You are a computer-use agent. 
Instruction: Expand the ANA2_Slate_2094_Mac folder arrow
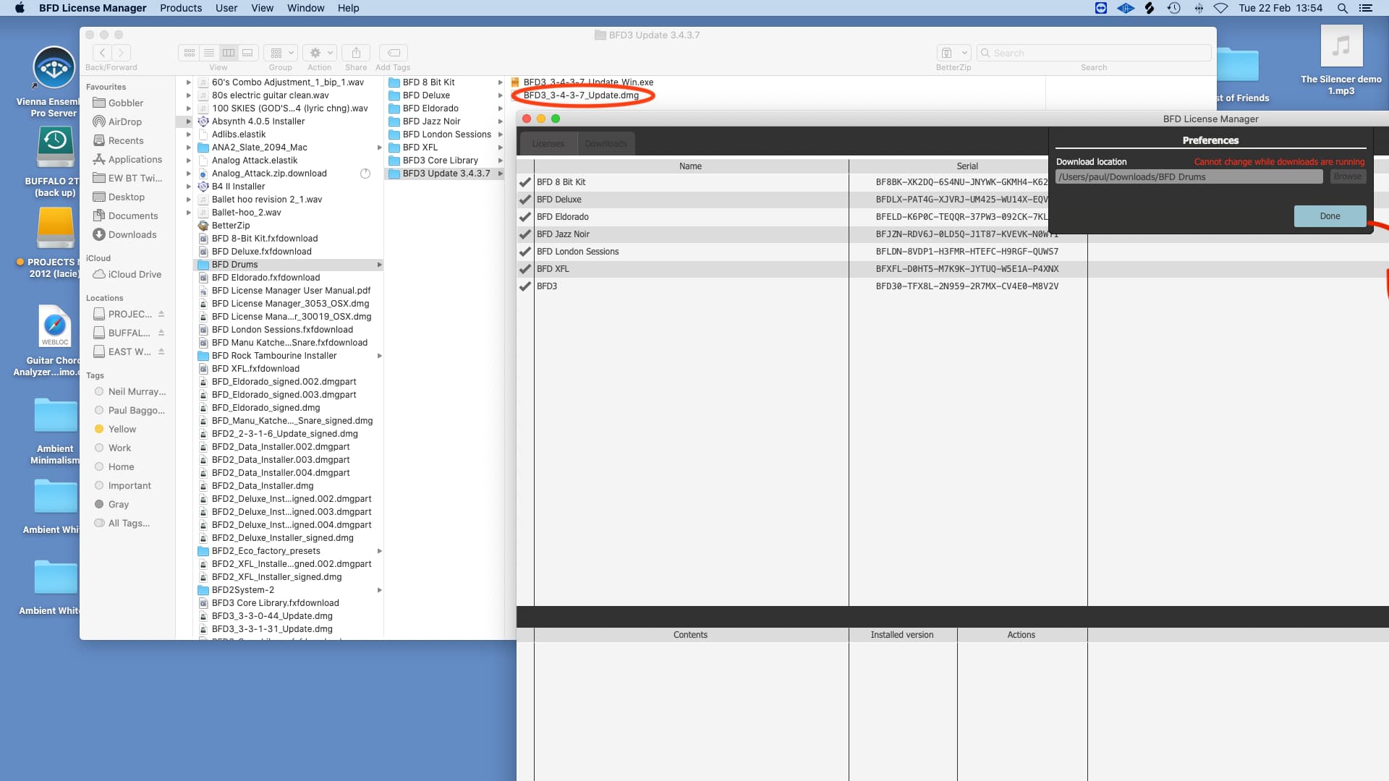click(379, 148)
